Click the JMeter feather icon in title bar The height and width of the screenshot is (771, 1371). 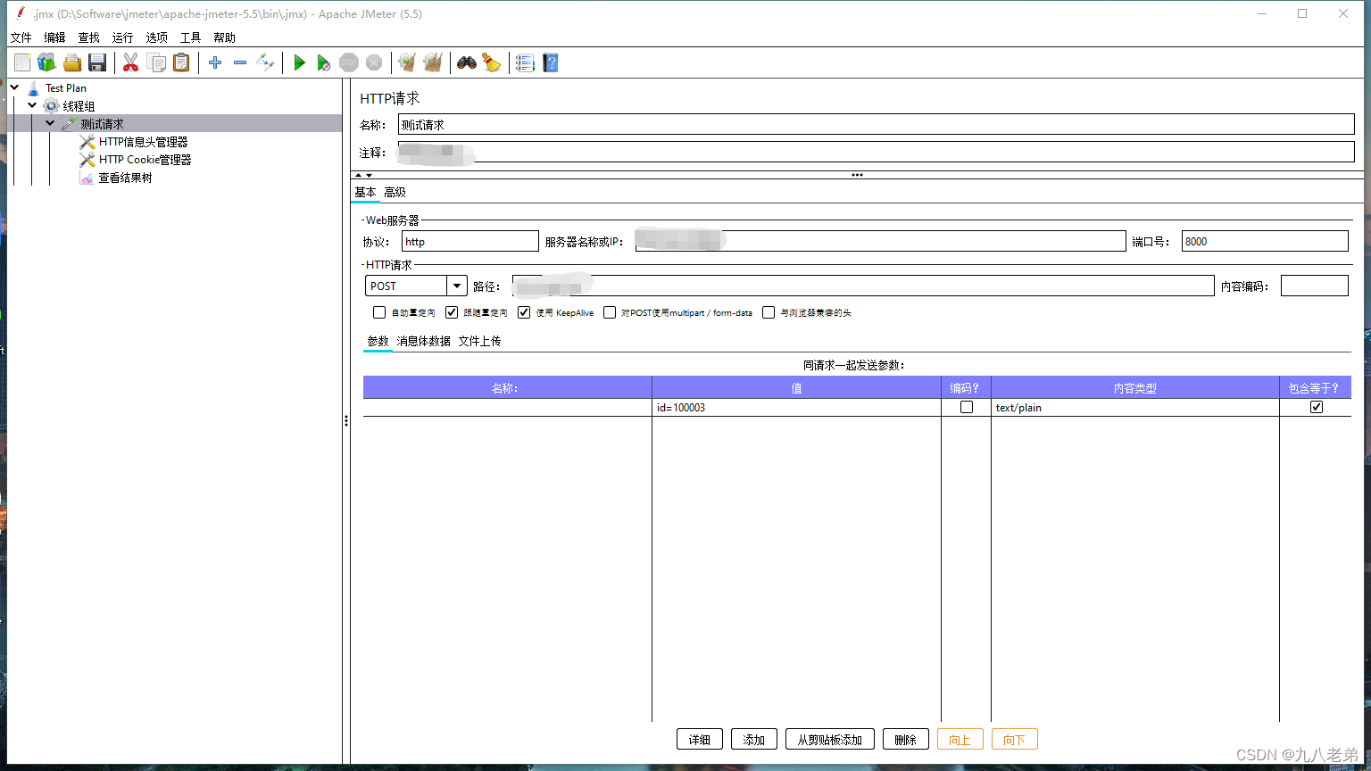(x=21, y=13)
